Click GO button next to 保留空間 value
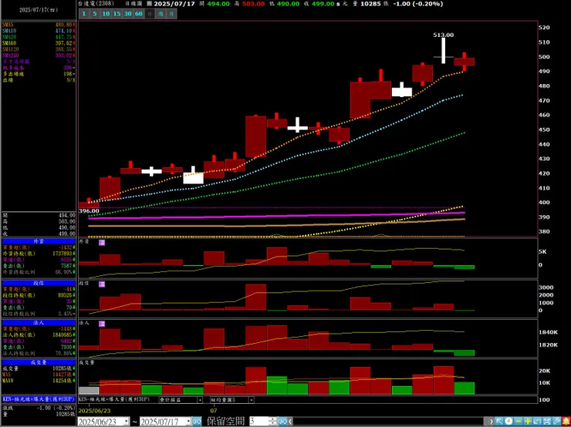 pos(282,422)
